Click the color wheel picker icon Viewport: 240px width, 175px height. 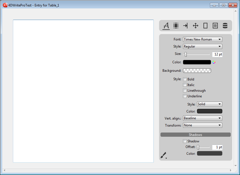point(214,62)
